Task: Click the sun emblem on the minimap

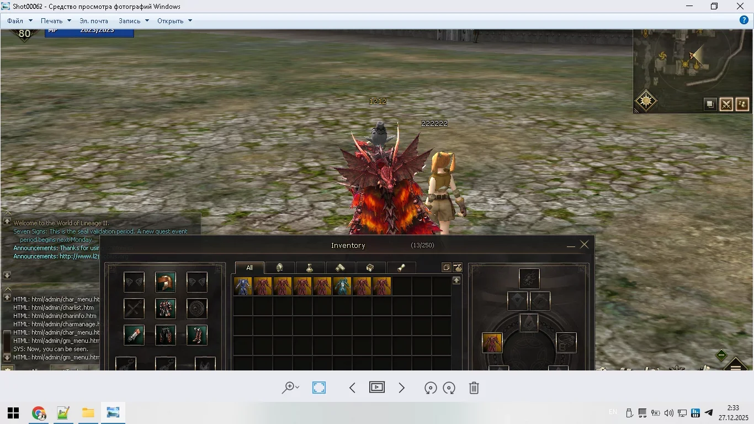Action: tap(646, 101)
